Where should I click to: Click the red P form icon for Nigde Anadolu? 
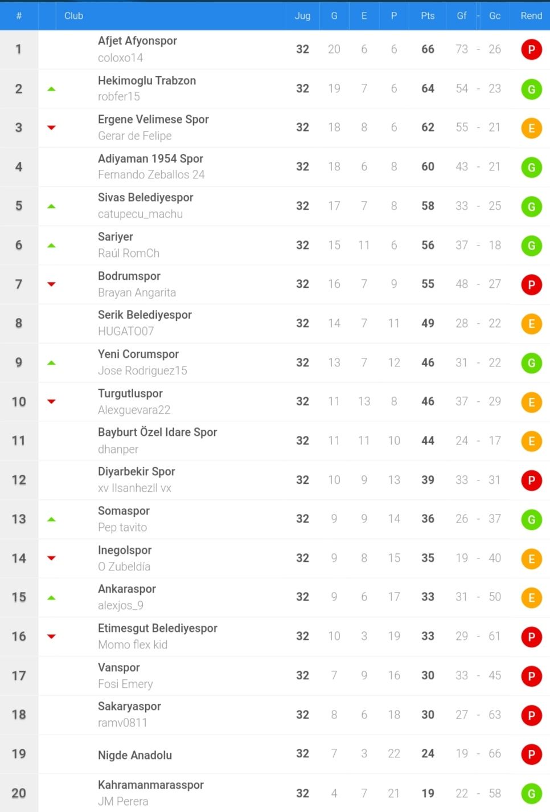tap(531, 754)
